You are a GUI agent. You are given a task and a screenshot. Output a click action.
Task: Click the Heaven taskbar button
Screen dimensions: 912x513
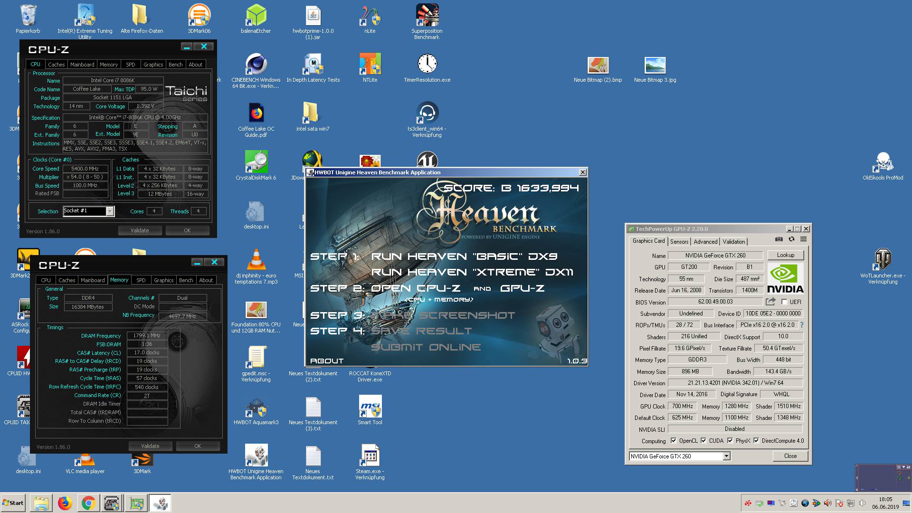(x=160, y=503)
